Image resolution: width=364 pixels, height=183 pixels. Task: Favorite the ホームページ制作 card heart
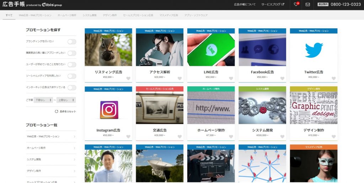coord(231,137)
